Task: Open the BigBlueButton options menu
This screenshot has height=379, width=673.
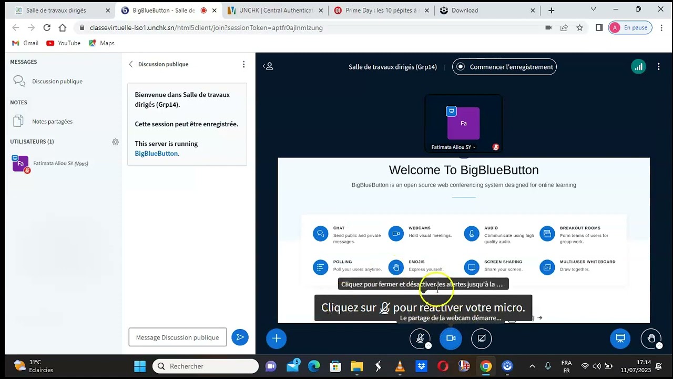Action: (x=658, y=66)
